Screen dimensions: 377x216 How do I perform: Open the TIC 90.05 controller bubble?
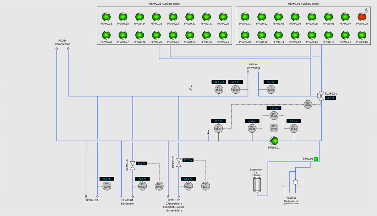(x=308, y=104)
